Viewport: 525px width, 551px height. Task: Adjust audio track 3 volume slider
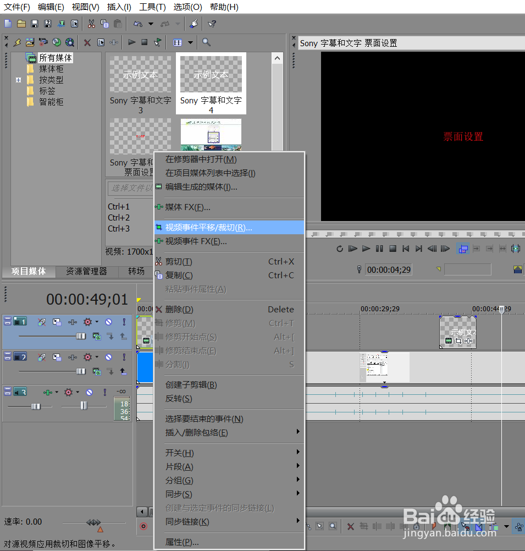[x=36, y=406]
